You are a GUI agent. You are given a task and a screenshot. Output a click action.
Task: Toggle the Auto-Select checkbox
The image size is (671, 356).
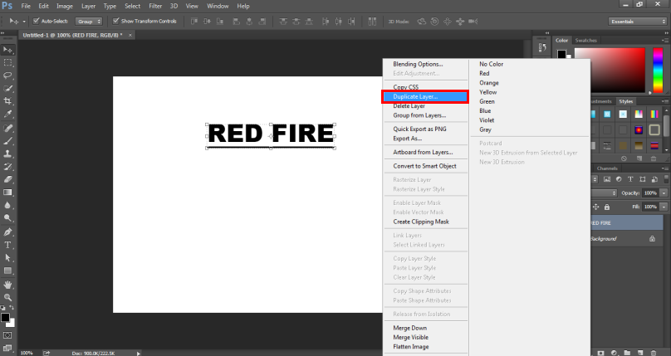pyautogui.click(x=36, y=21)
